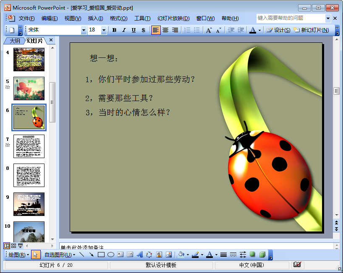Select slide 5 poppy flower thumbnail
This screenshot has height=273, width=343.
29,88
